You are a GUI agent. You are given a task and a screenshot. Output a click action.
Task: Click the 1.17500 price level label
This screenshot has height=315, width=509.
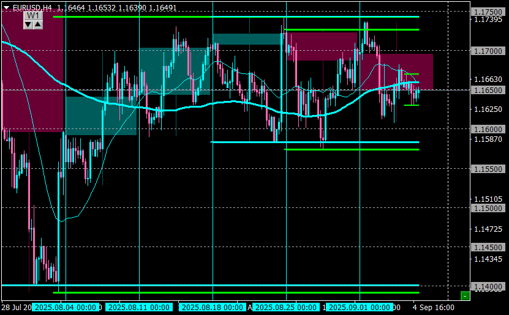(488, 12)
